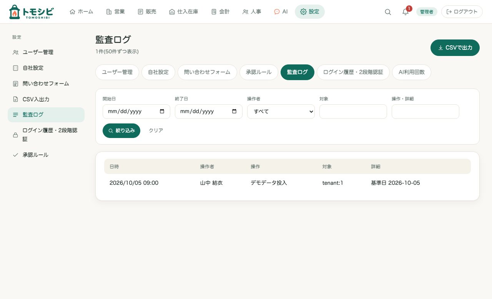The width and height of the screenshot is (492, 299).
Task: Click the 2026/10/05 09:00 timestamp
Action: click(134, 183)
